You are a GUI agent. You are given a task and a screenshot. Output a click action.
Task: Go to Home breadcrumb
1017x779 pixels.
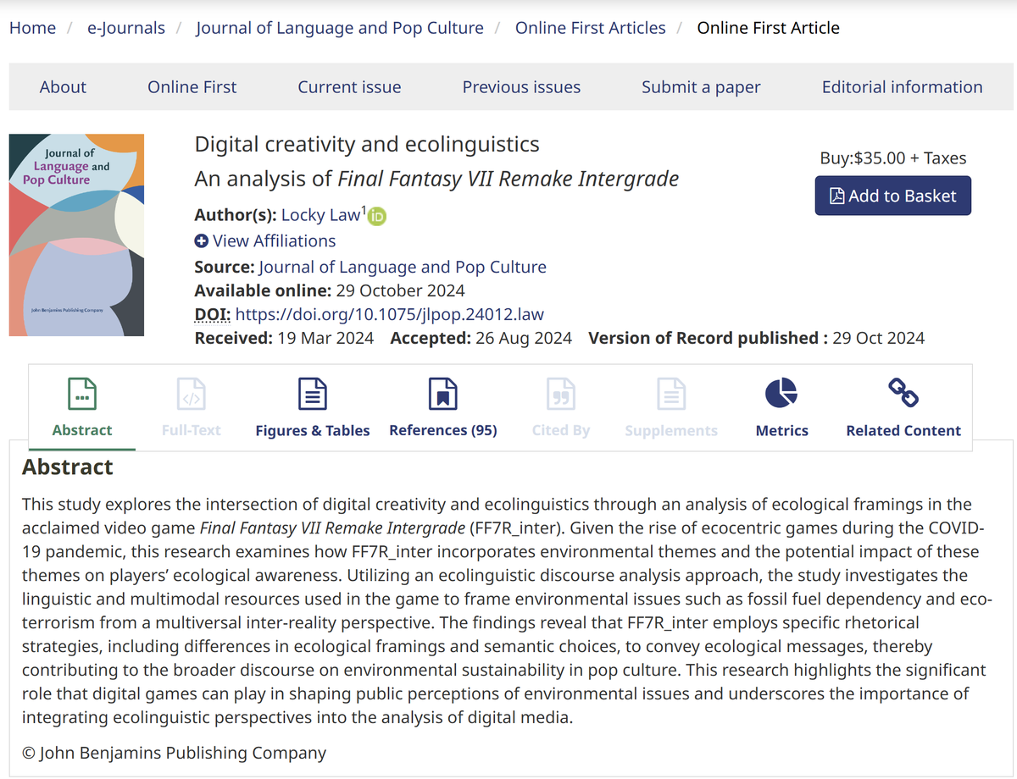32,28
